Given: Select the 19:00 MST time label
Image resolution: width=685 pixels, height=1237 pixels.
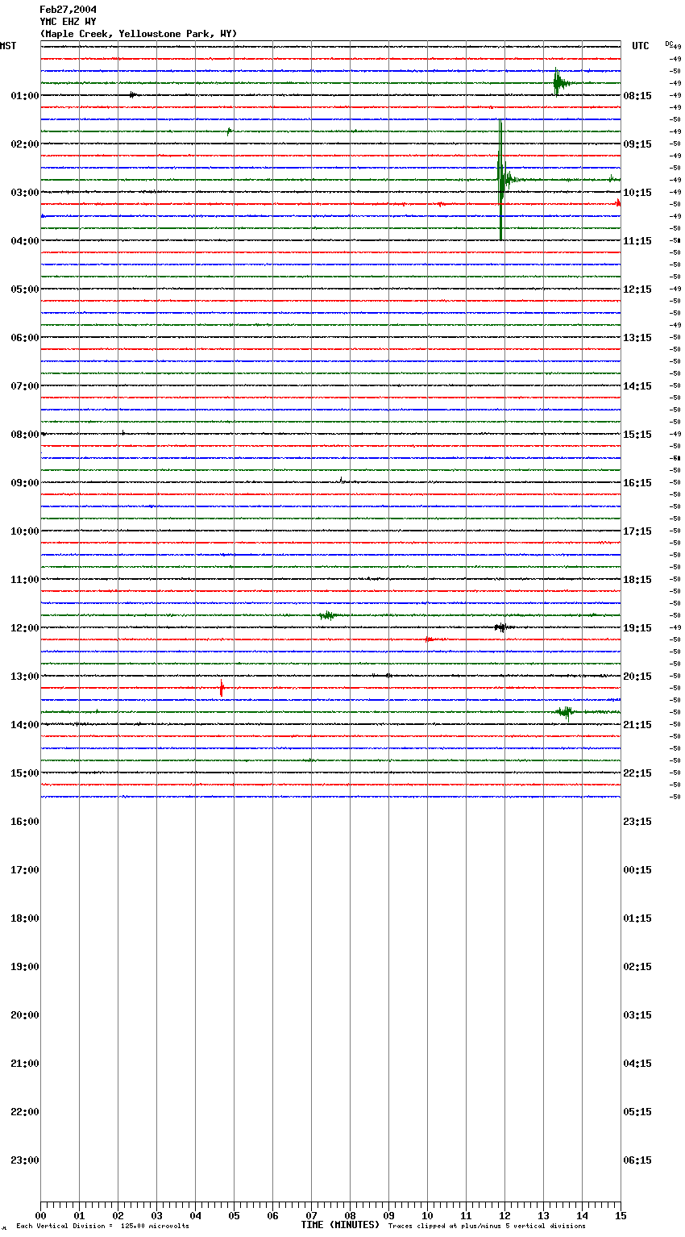Looking at the screenshot, I should [x=25, y=967].
